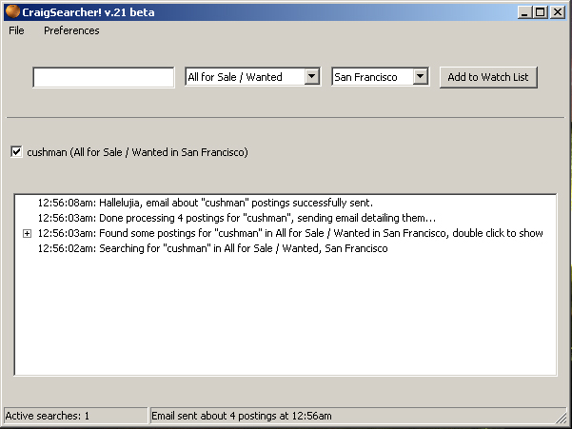Expand the Found some postings log entry

(27, 233)
